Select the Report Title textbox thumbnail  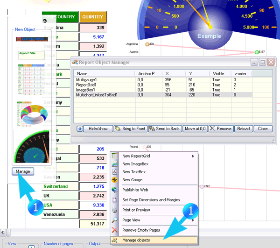click(x=31, y=55)
